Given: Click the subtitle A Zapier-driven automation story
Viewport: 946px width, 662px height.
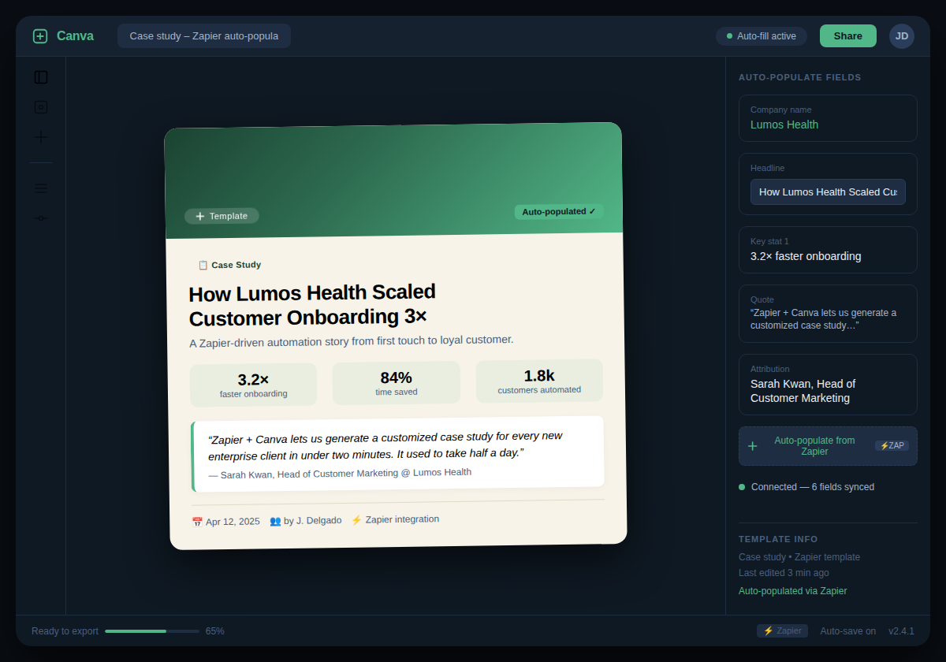Looking at the screenshot, I should (352, 341).
